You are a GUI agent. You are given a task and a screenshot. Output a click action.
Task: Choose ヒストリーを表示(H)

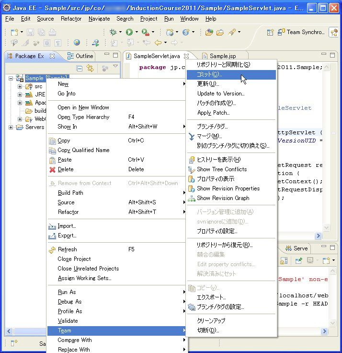pyautogui.click(x=231, y=160)
